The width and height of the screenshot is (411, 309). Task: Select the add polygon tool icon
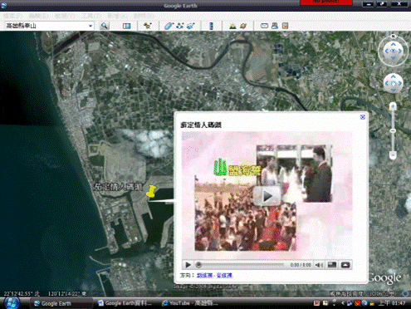(169, 26)
